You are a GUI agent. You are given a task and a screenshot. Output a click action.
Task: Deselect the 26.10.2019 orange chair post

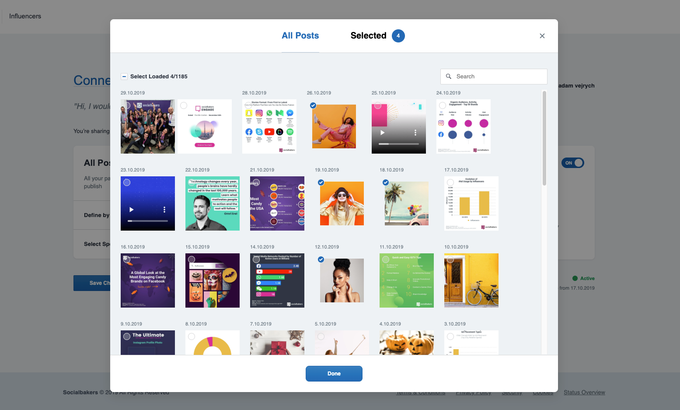point(313,105)
